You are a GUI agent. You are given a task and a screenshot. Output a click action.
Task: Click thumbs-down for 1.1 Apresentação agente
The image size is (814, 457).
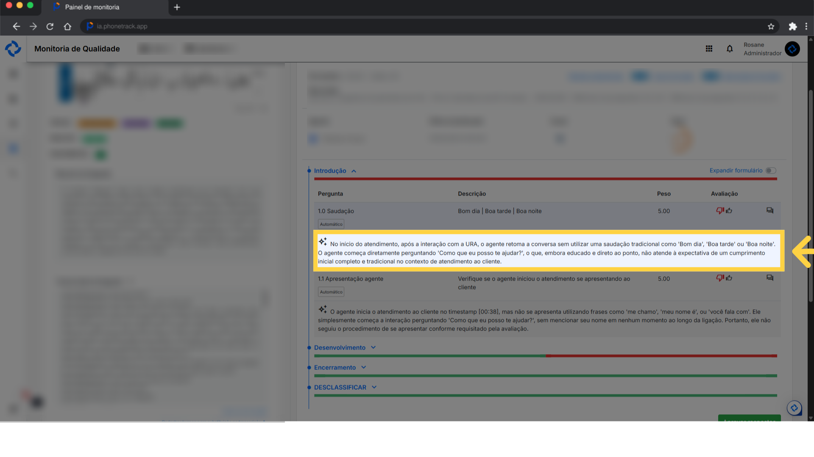[x=719, y=278]
